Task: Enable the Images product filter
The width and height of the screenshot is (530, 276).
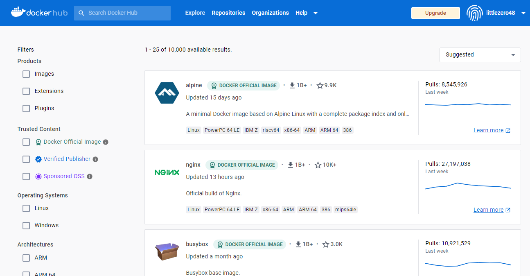Action: pos(26,74)
